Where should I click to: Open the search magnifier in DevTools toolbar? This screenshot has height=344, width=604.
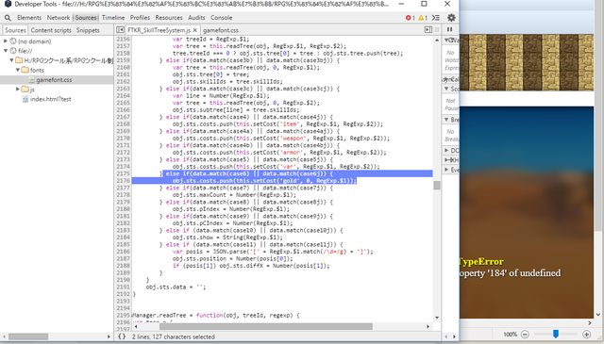[8, 18]
